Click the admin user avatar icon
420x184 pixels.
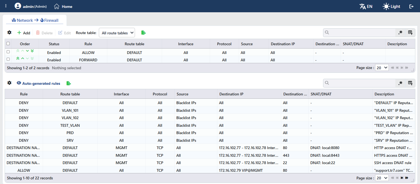18,6
